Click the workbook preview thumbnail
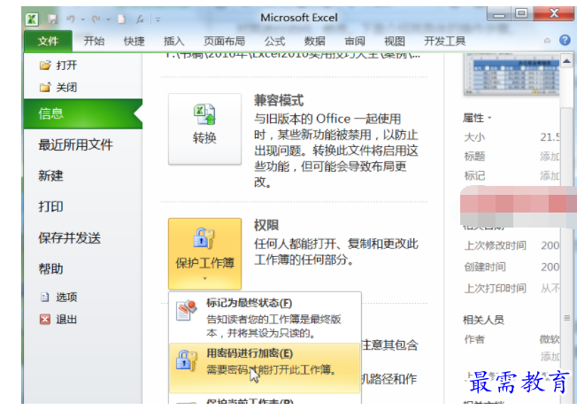This screenshot has width=577, height=410. click(512, 75)
